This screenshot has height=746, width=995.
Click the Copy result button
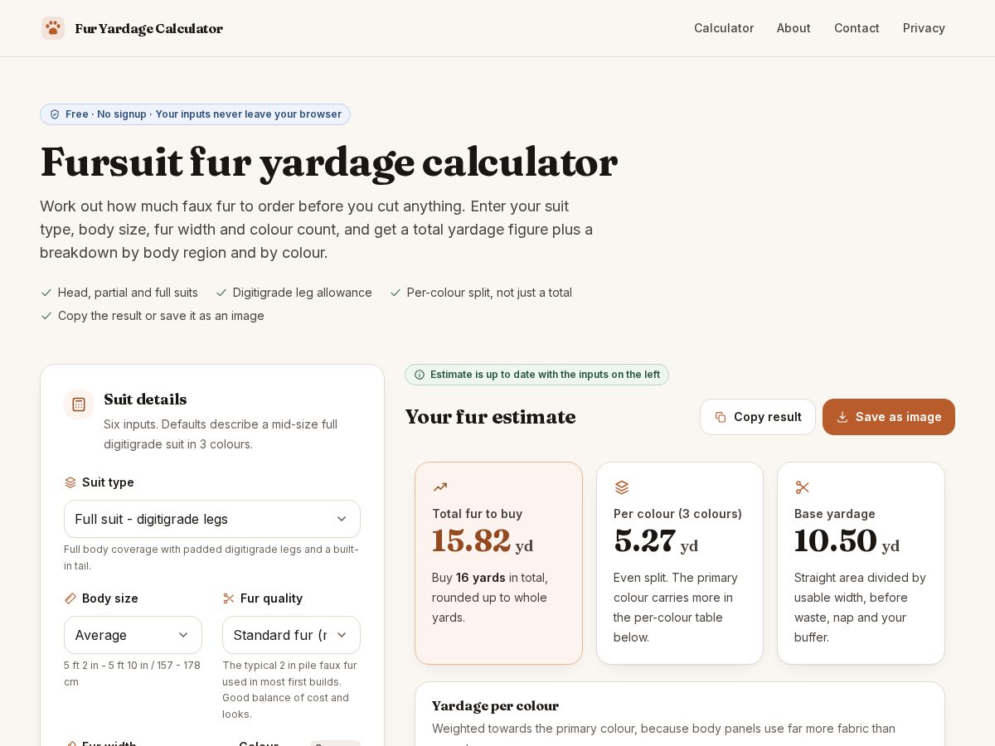(x=758, y=417)
